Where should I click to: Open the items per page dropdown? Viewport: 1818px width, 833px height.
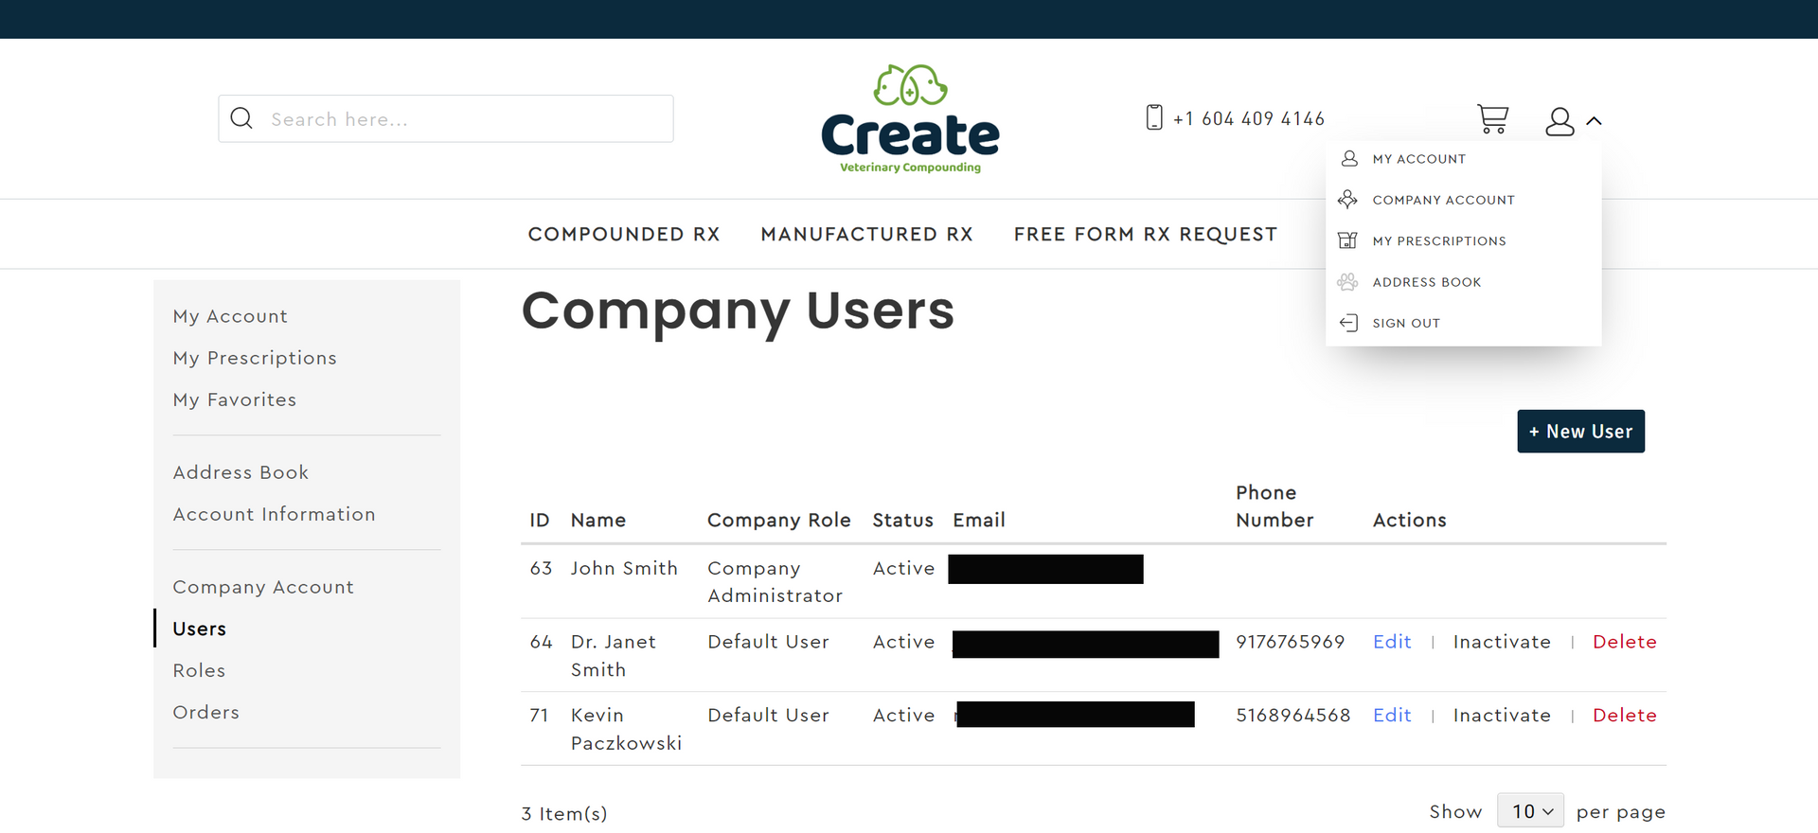coord(1530,811)
